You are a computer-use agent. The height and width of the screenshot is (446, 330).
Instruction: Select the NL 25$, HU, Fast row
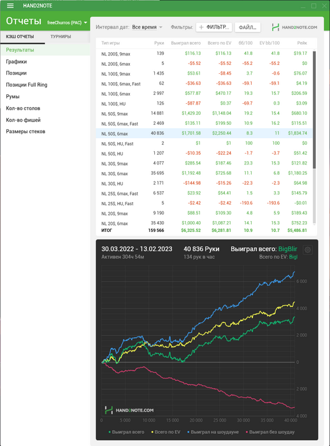pyautogui.click(x=204, y=203)
